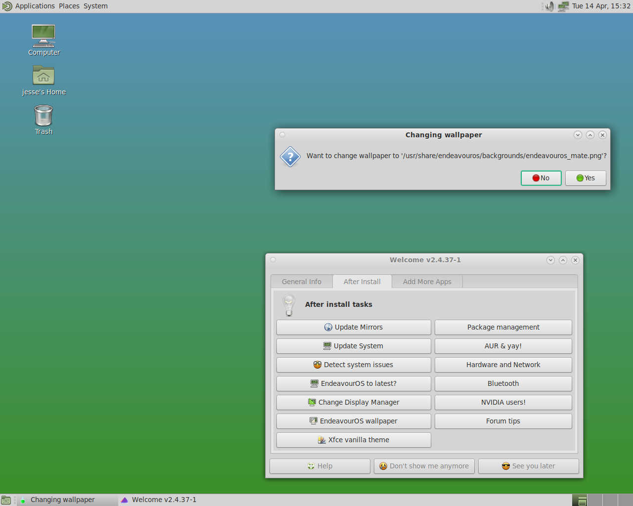
Task: Click the See you later button
Action: click(x=529, y=466)
